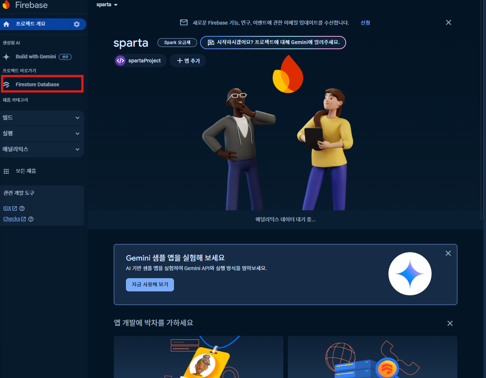Dismiss the '앱 개발에 박차를 가하세요' section

[x=450, y=323]
